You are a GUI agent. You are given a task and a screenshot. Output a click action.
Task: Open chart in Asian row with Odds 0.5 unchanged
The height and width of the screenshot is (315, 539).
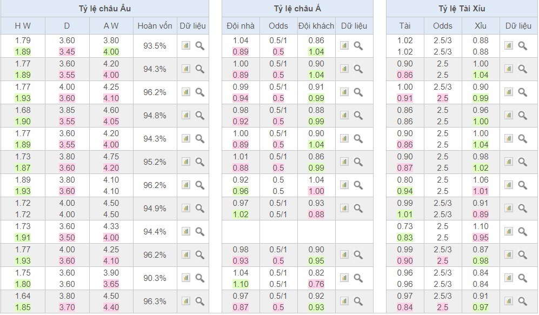(x=344, y=185)
